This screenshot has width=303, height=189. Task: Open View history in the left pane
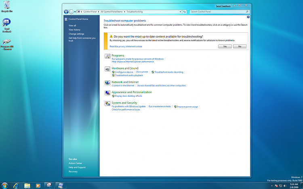click(x=74, y=30)
